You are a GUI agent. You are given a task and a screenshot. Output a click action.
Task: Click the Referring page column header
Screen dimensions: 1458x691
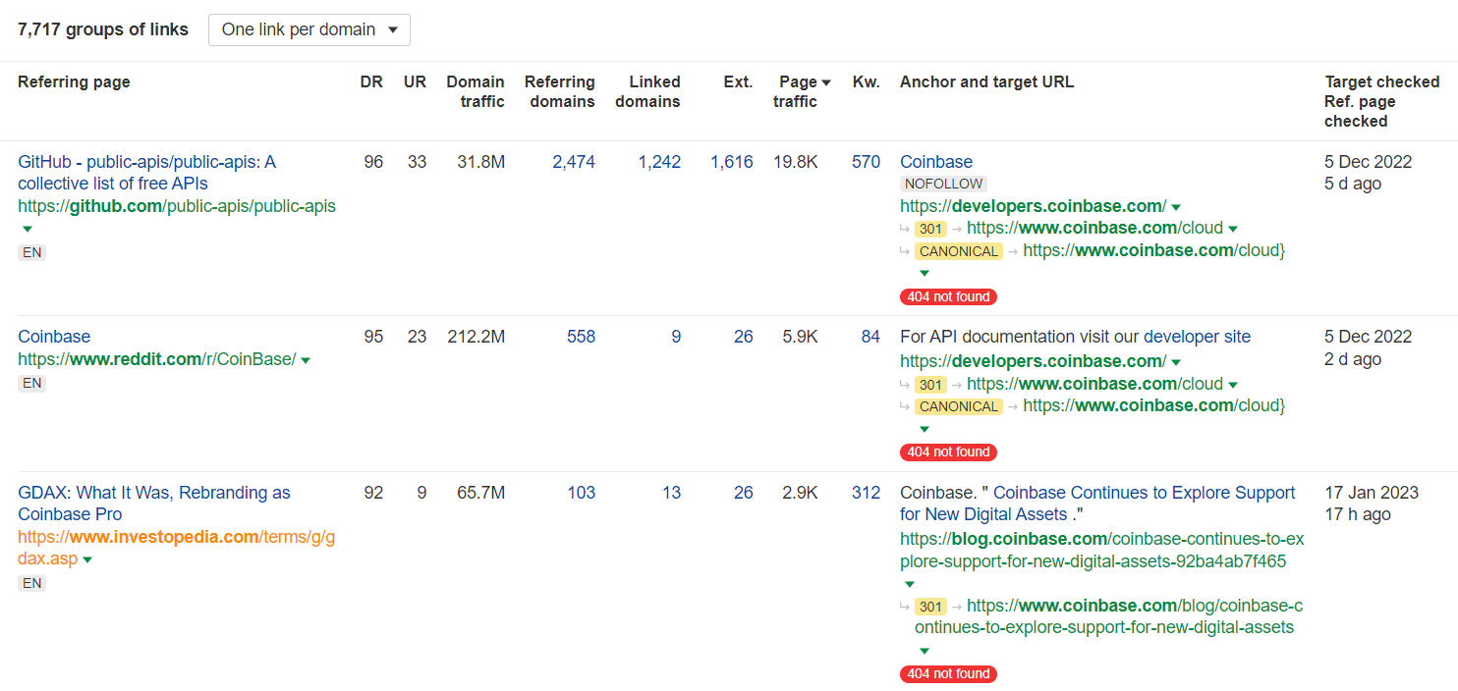74,81
